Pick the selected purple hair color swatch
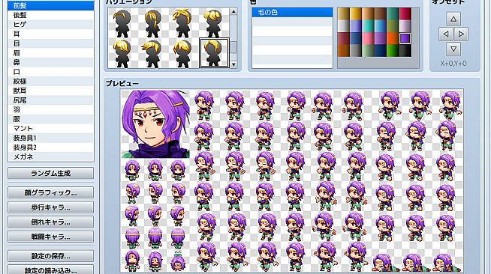The height and width of the screenshot is (274, 491). tap(405, 38)
